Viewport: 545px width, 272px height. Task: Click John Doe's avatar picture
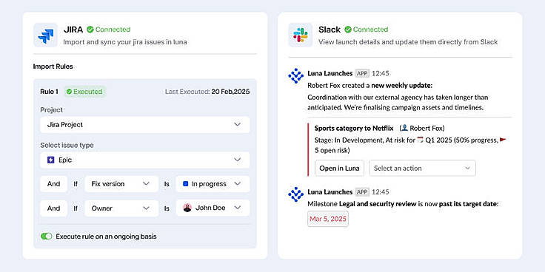click(x=187, y=208)
